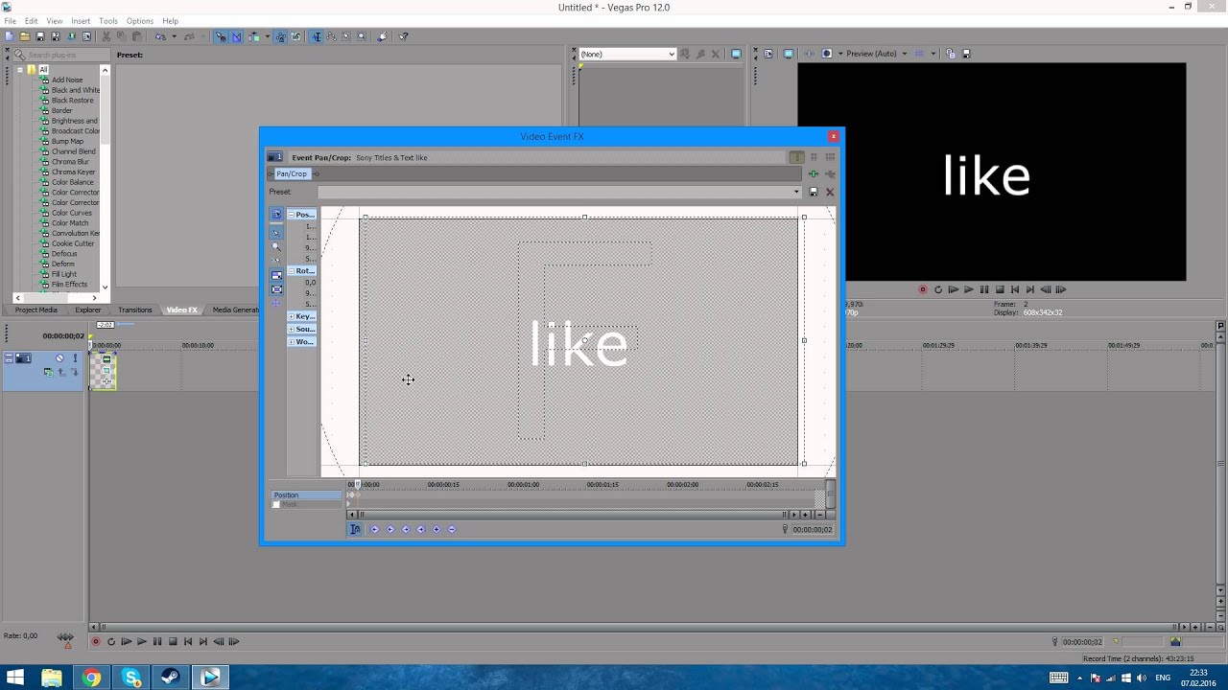Toggle the Enable Snapping magnet icon
The width and height of the screenshot is (1228, 690).
220,36
